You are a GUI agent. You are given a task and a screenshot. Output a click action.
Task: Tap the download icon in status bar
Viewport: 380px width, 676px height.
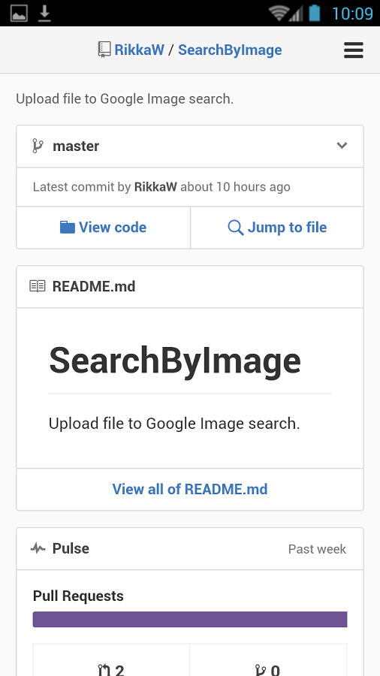(44, 13)
